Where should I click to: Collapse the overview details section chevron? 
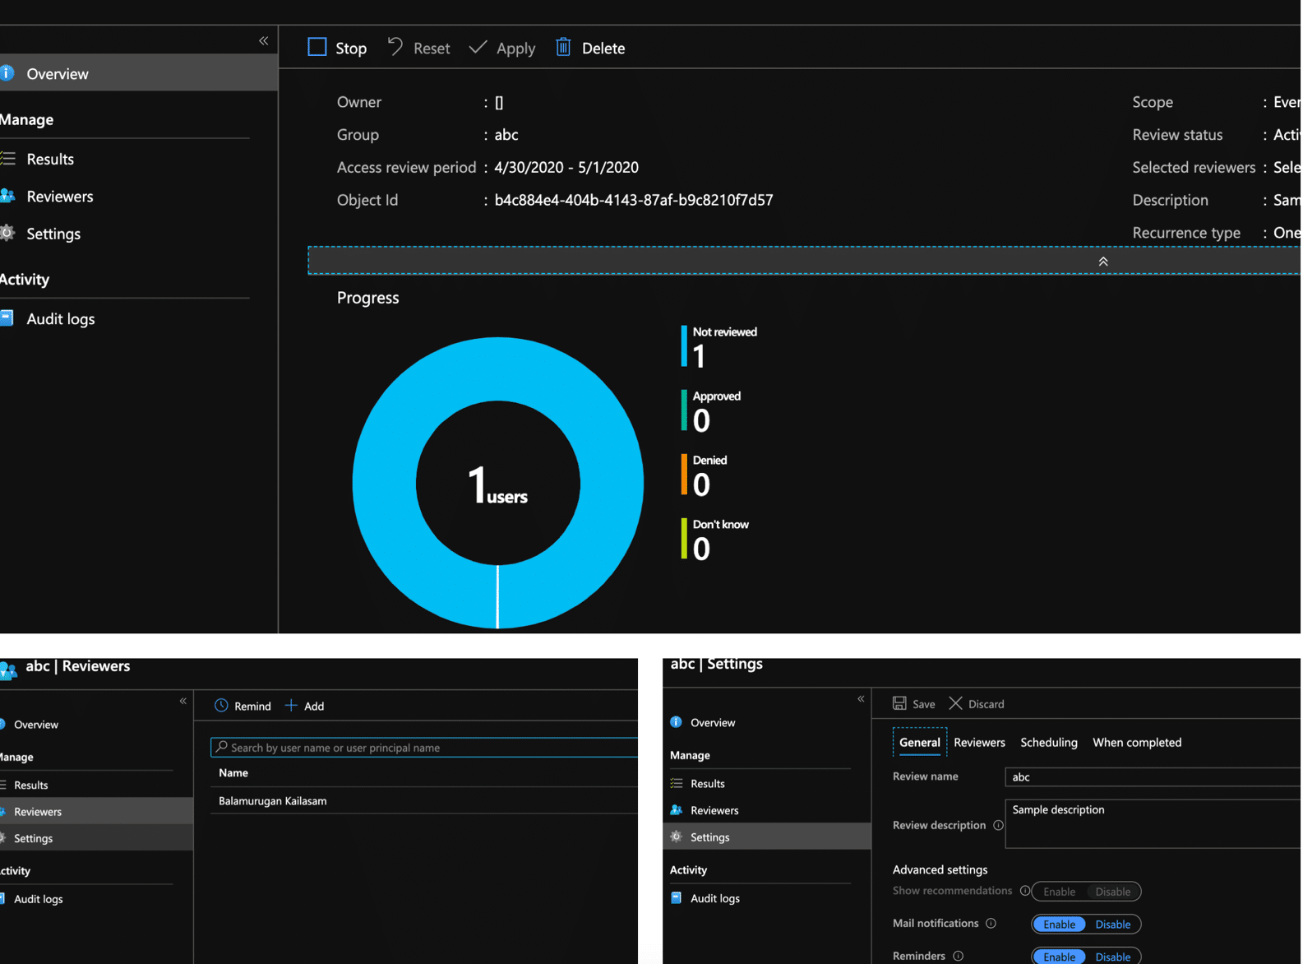1102,261
